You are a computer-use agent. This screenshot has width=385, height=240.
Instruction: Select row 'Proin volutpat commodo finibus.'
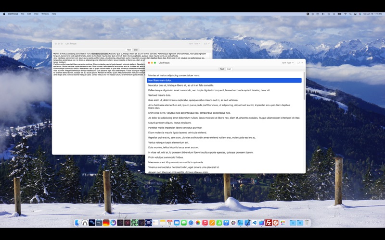224,157
